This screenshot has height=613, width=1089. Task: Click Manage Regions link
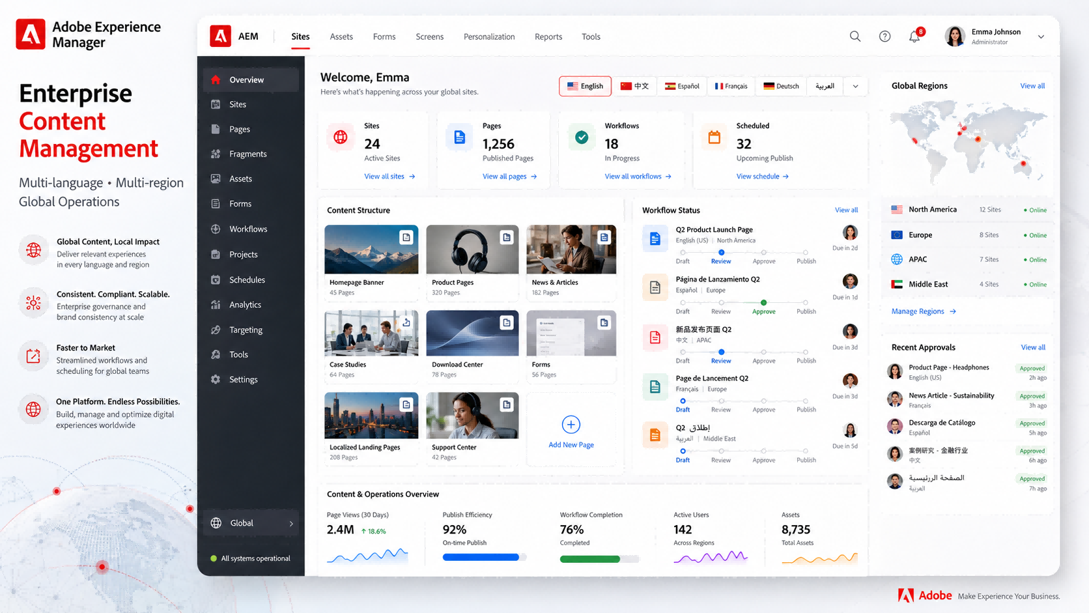(x=924, y=311)
